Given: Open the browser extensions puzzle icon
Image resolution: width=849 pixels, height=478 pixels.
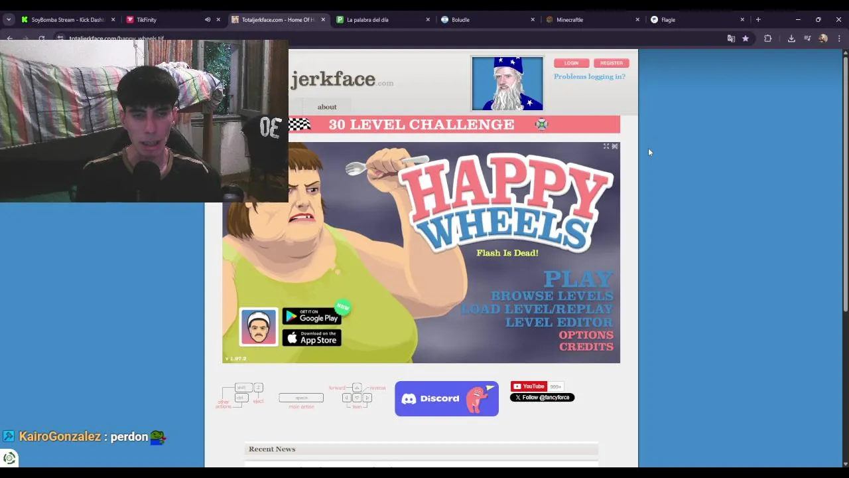Looking at the screenshot, I should click(767, 39).
